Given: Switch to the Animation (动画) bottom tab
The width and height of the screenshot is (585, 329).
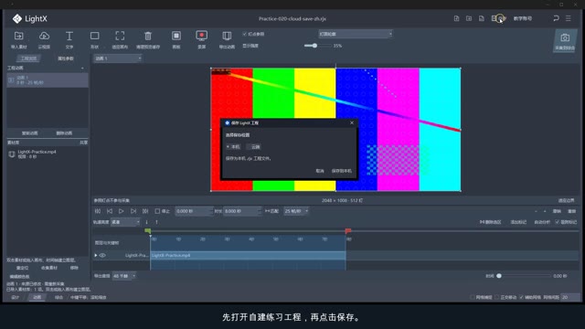Looking at the screenshot, I should pyautogui.click(x=37, y=297).
